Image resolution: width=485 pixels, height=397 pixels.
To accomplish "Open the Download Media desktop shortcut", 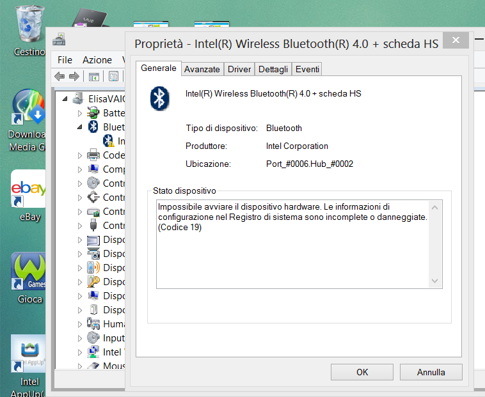I will [28, 120].
